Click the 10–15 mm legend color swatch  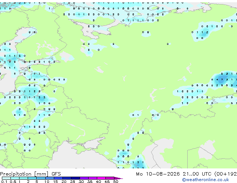[x=50, y=178]
